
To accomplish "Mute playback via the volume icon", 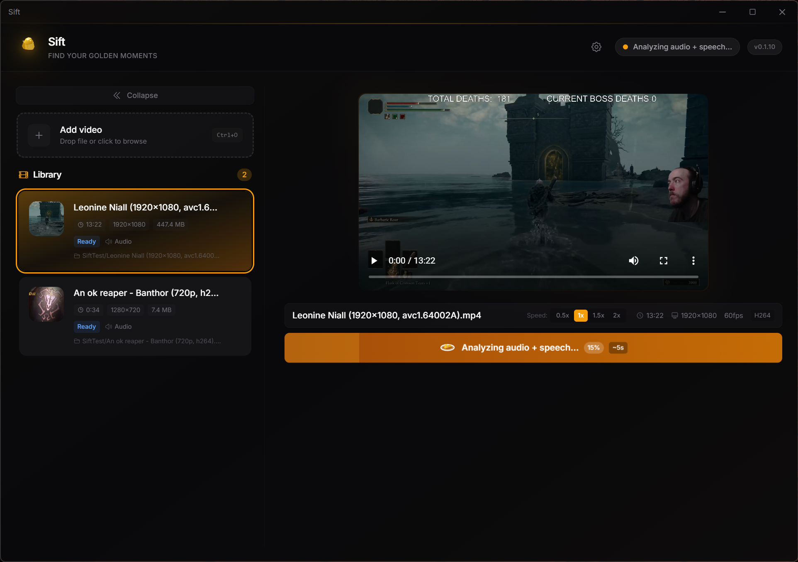I will [x=634, y=260].
